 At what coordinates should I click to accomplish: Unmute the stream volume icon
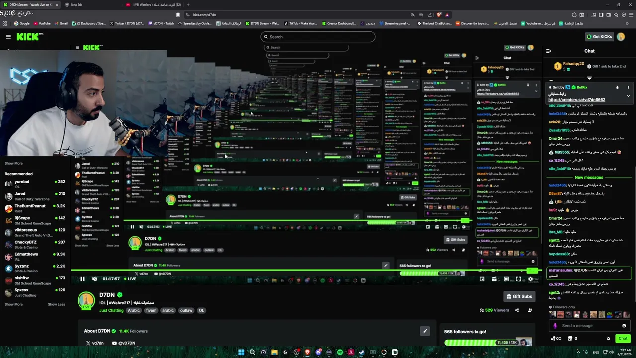(x=95, y=279)
